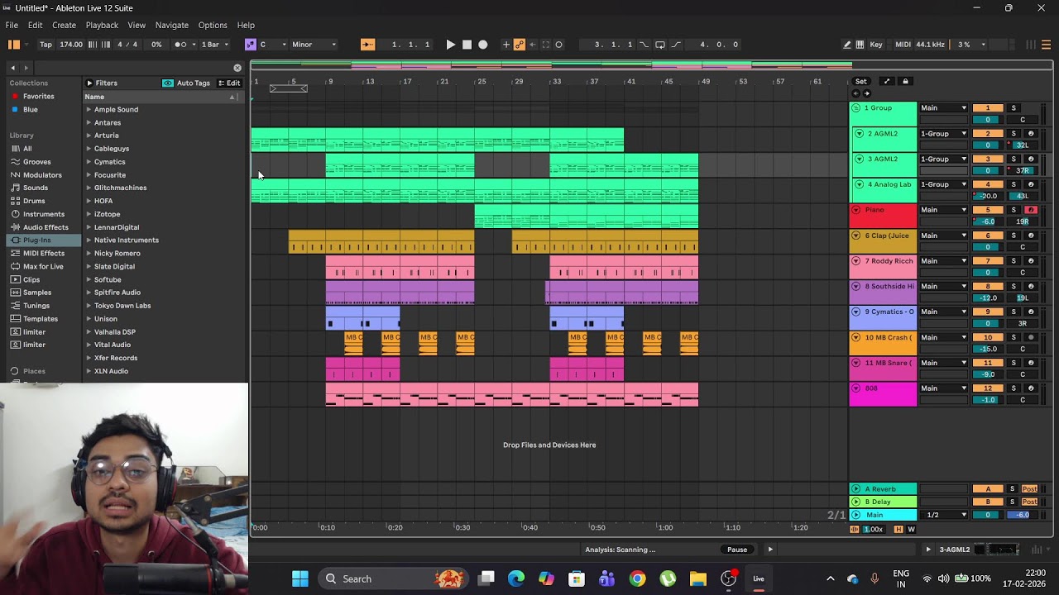Click the Tap tempo button
The width and height of the screenshot is (1059, 595).
(x=46, y=45)
